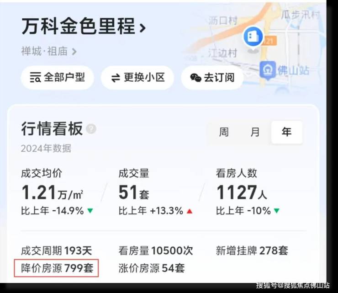This screenshot has width=338, height=293.
Task: Select the 看房人数 1127人 value
Action: (242, 192)
